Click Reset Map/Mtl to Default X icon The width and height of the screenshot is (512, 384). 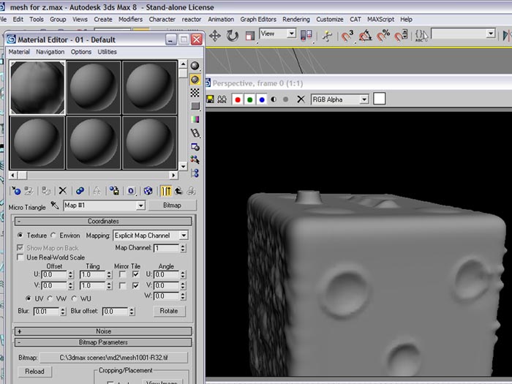click(x=63, y=191)
